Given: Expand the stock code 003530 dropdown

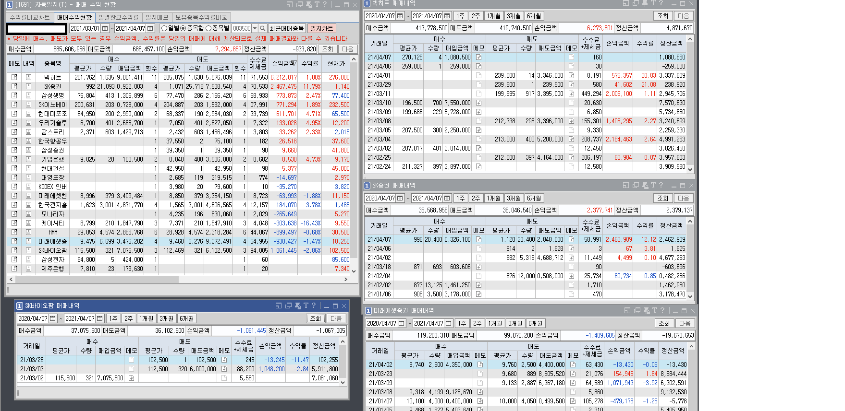Looking at the screenshot, I should pyautogui.click(x=255, y=28).
